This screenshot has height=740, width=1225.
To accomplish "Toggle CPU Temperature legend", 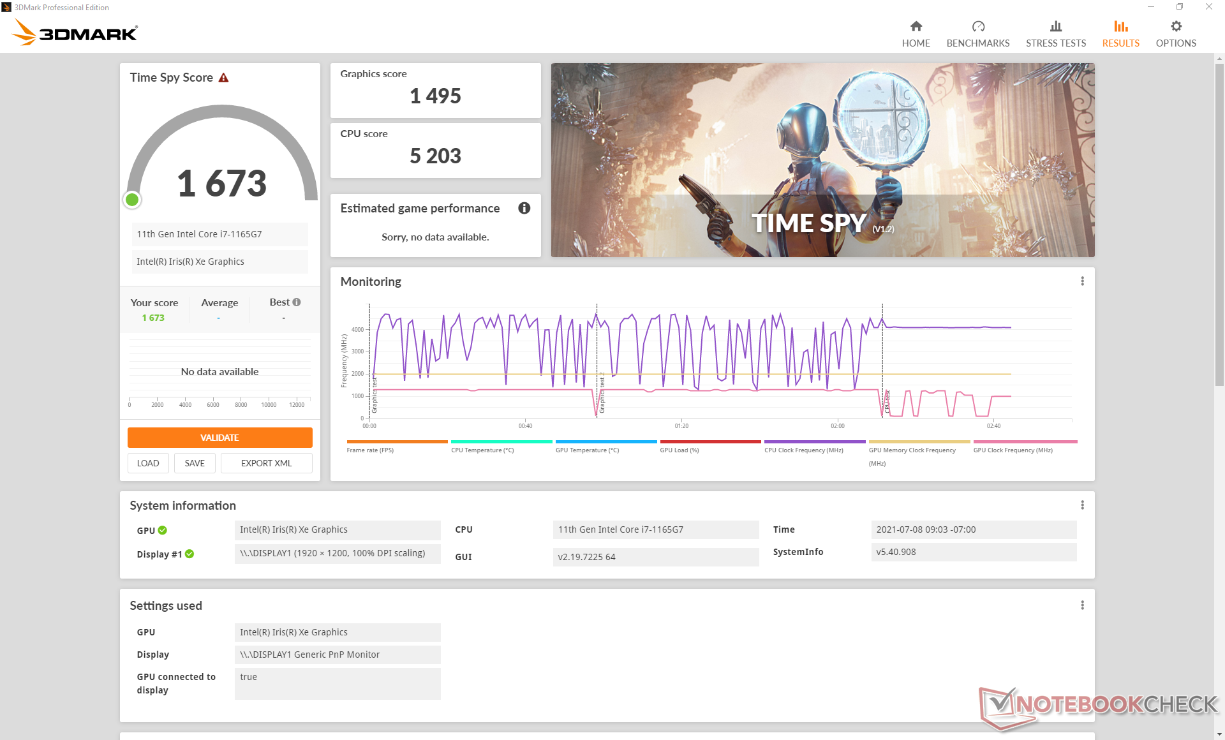I will pyautogui.click(x=501, y=447).
